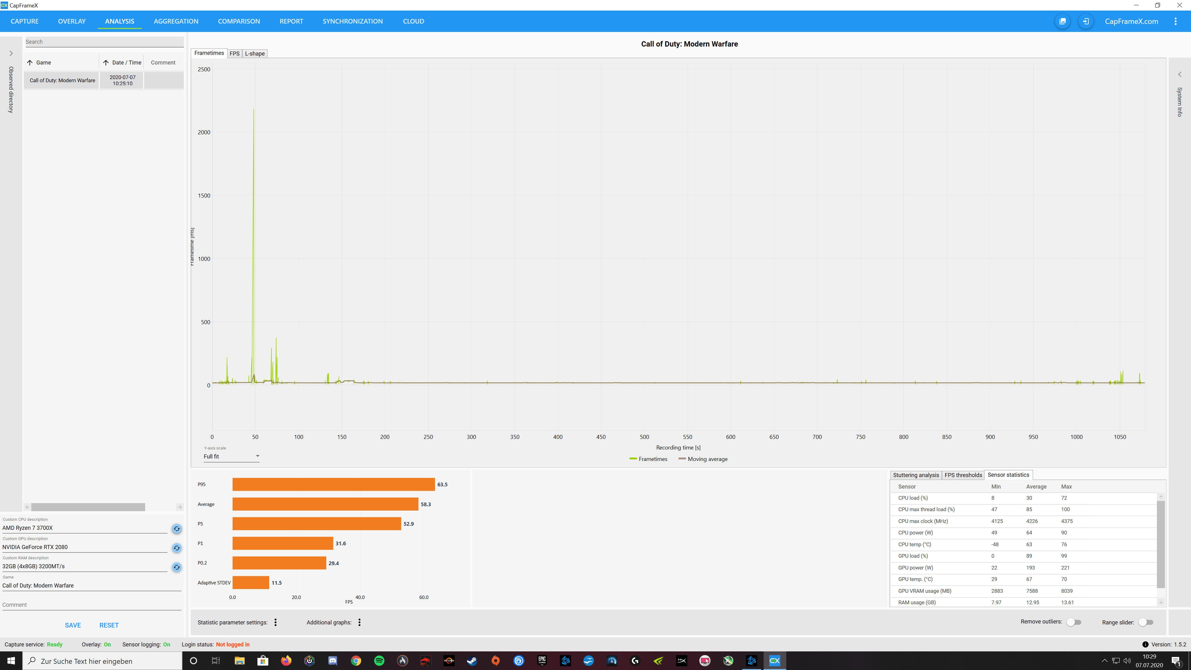This screenshot has width=1191, height=670.
Task: Click the refresh icon beside CPU description
Action: pyautogui.click(x=176, y=529)
